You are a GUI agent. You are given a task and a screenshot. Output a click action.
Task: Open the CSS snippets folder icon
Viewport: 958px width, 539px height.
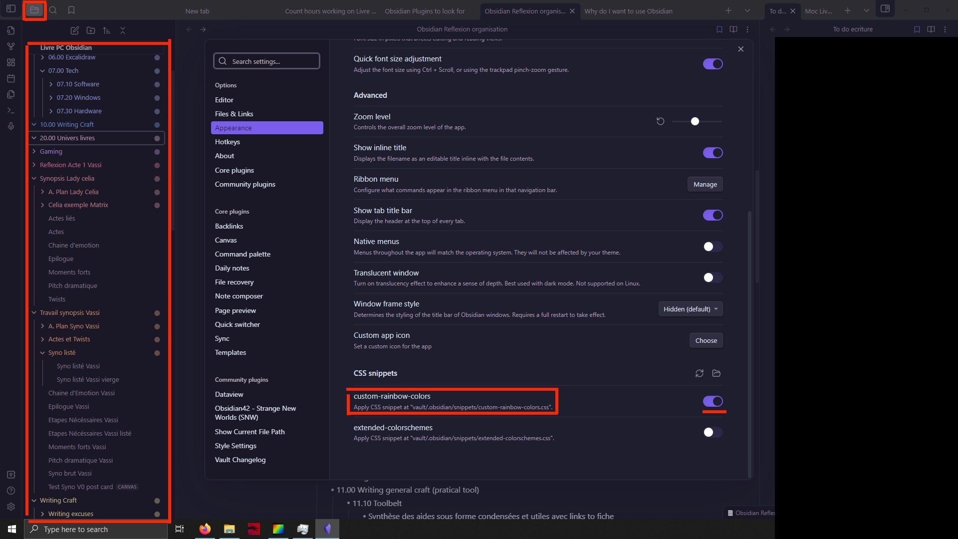pos(717,373)
